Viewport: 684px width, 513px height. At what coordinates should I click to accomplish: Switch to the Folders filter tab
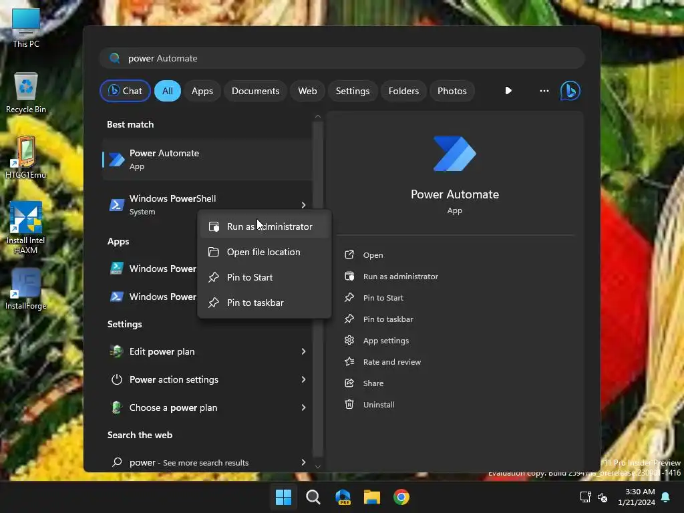(403, 91)
